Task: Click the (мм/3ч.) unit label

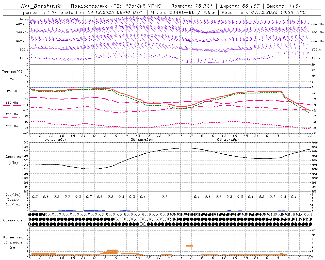Action: [x=13, y=195]
